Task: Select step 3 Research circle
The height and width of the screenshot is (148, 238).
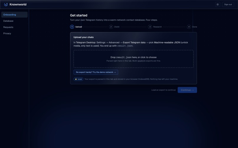Action: click(150, 27)
